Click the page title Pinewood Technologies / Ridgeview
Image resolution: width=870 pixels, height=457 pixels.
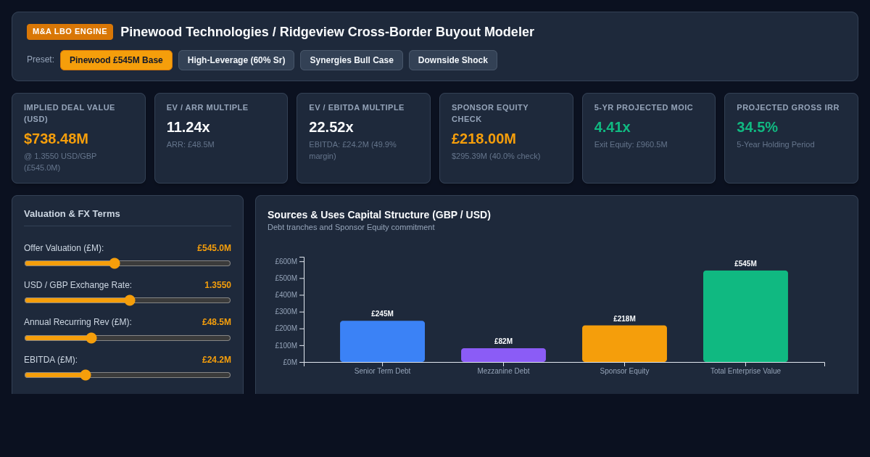click(327, 32)
